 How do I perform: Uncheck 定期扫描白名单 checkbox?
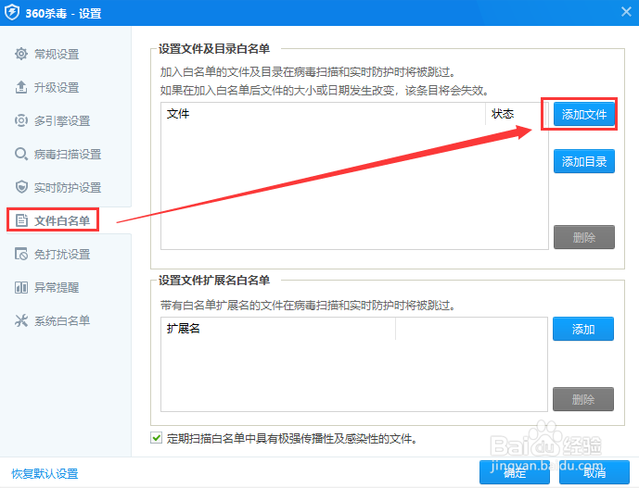point(156,438)
